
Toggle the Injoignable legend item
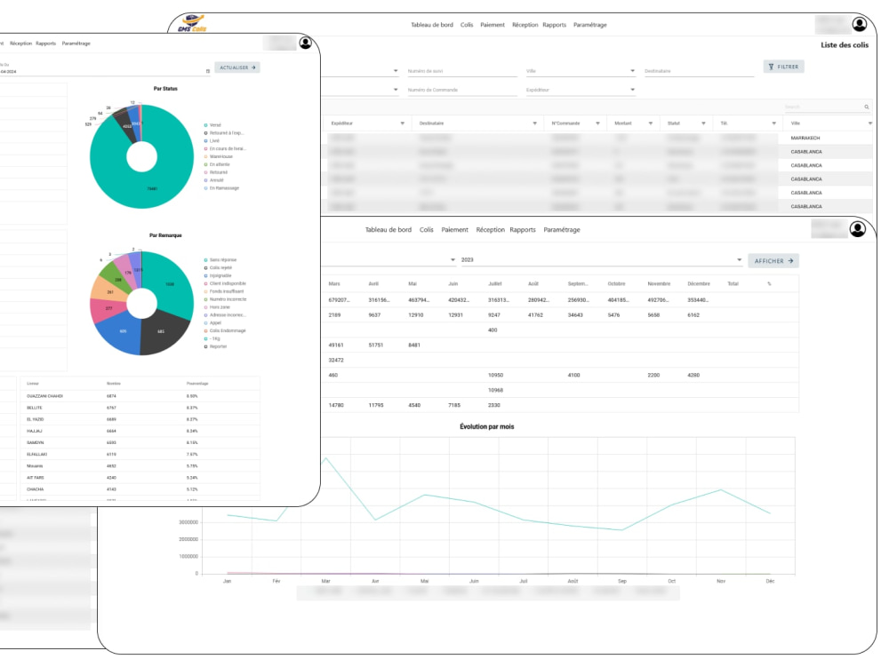pyautogui.click(x=219, y=275)
